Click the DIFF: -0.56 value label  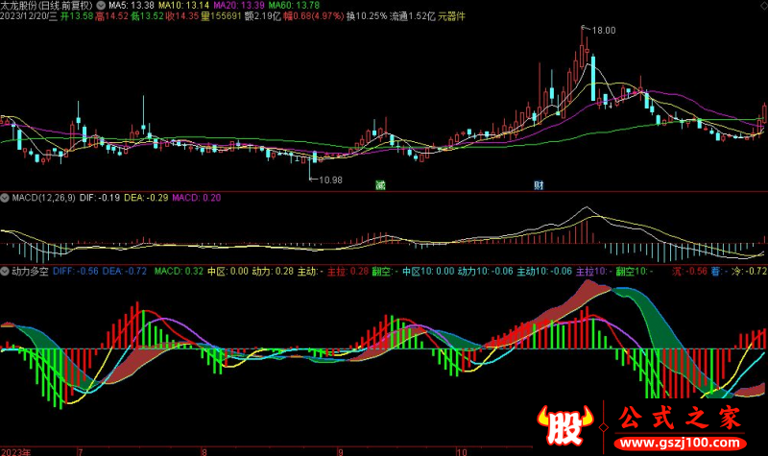76,272
